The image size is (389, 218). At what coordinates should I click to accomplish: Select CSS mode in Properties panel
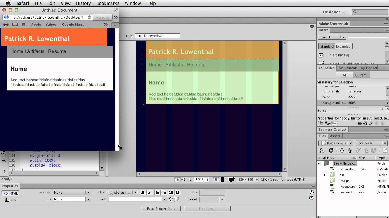[x=11, y=200]
